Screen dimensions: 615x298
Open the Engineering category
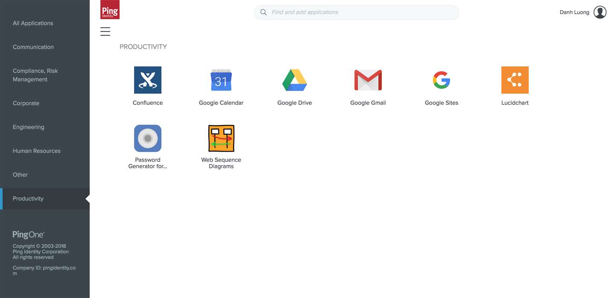point(29,127)
